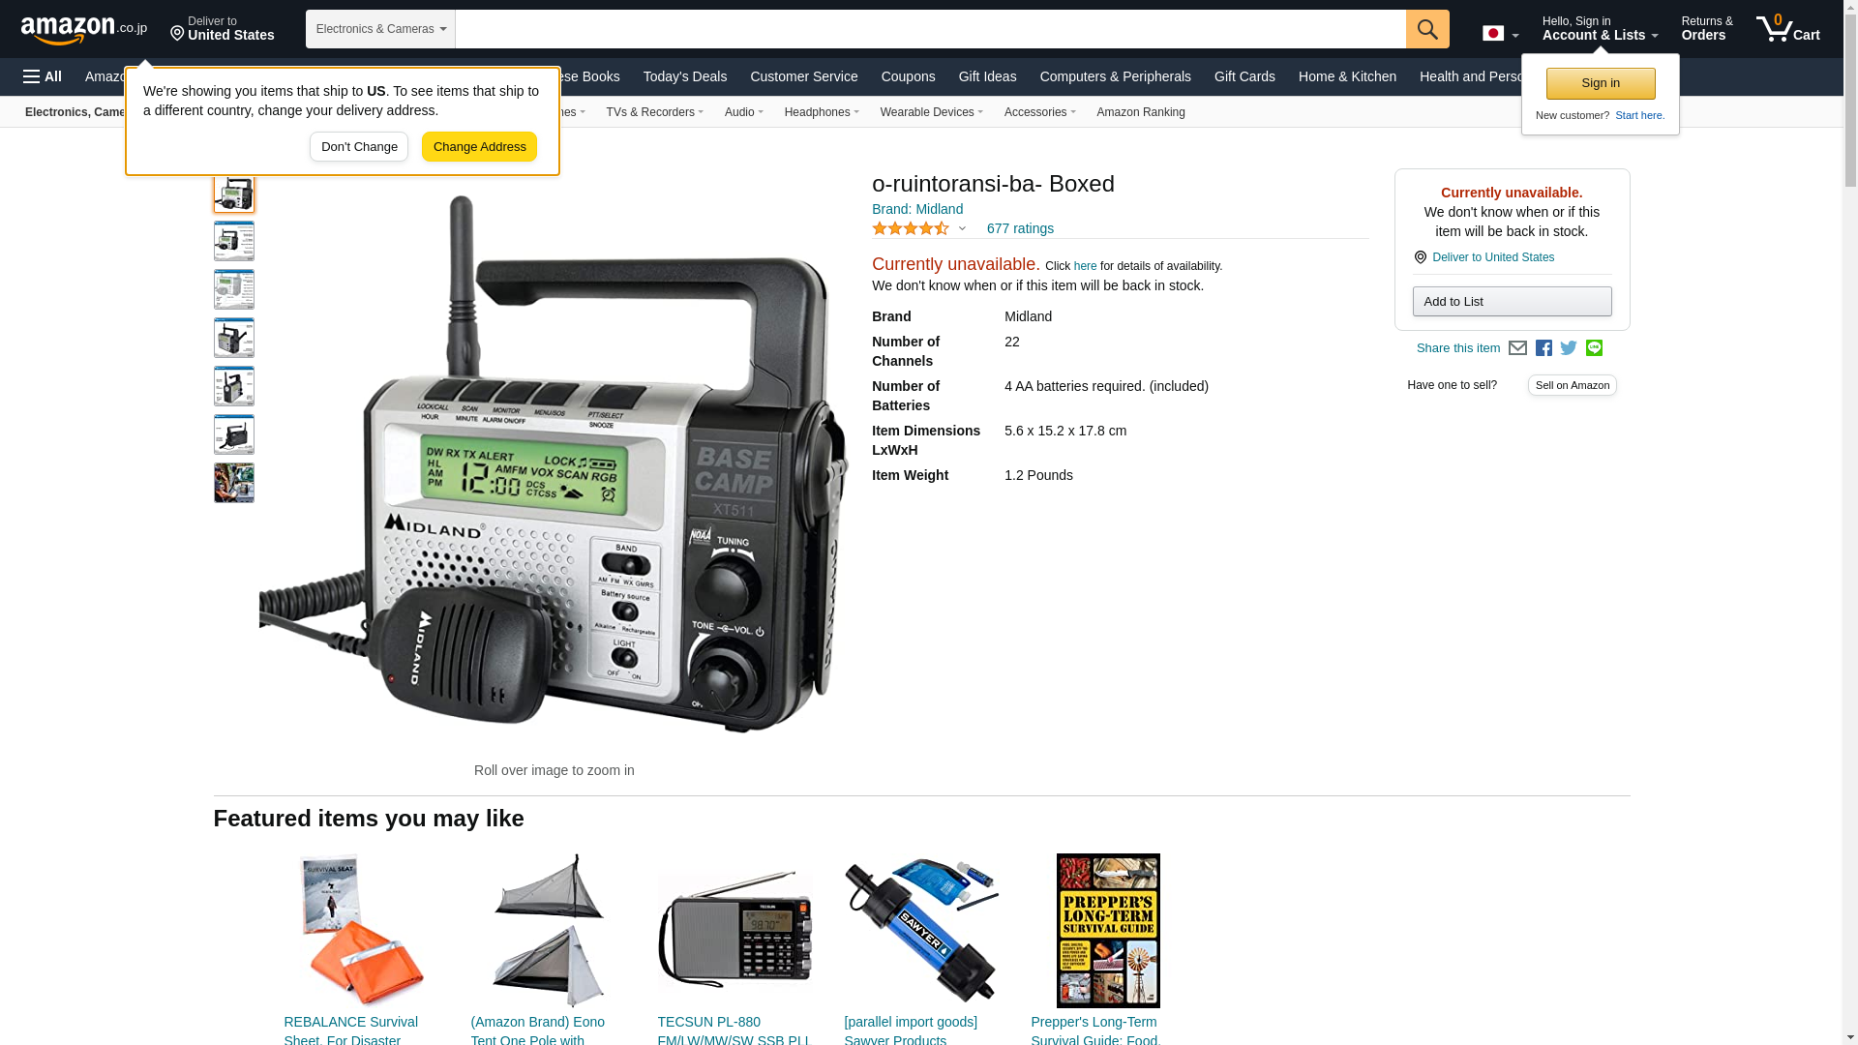
Task: Click the yellow Sign in button
Action: click(x=1601, y=83)
